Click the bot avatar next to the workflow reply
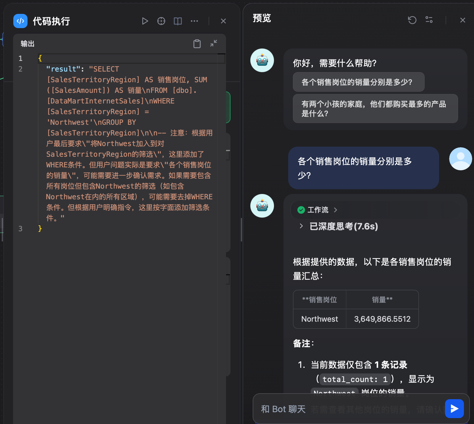This screenshot has width=474, height=424. [x=262, y=206]
